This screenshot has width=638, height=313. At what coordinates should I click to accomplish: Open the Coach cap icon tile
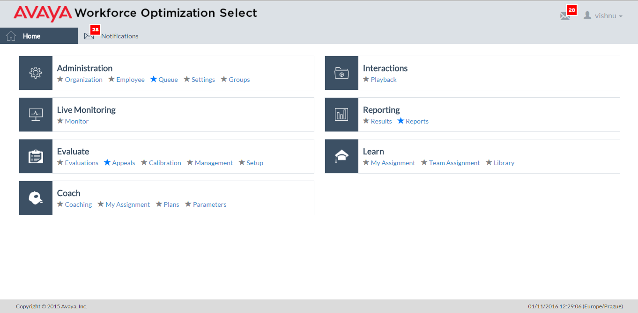(x=36, y=198)
